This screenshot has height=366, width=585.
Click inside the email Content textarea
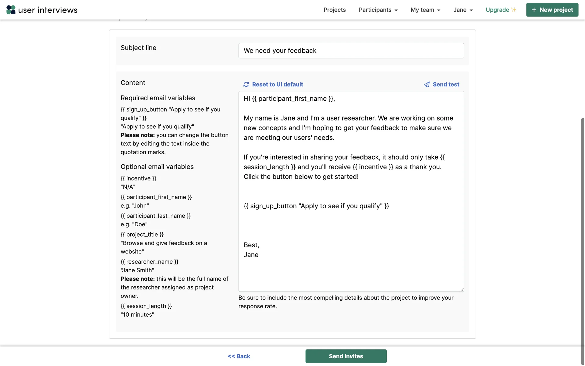pyautogui.click(x=351, y=226)
